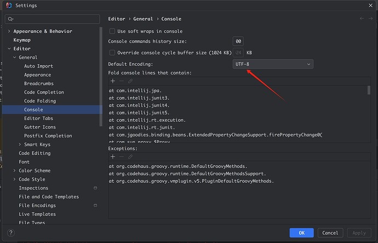Select the Console settings item
This screenshot has height=243, width=378.
point(52,110)
